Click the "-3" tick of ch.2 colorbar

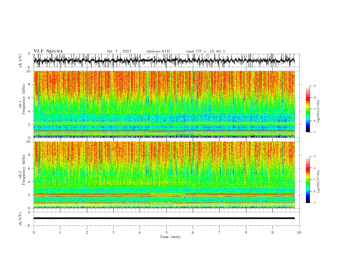[314, 157]
